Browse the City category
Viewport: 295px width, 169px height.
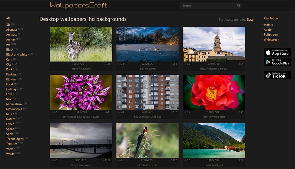9,64
